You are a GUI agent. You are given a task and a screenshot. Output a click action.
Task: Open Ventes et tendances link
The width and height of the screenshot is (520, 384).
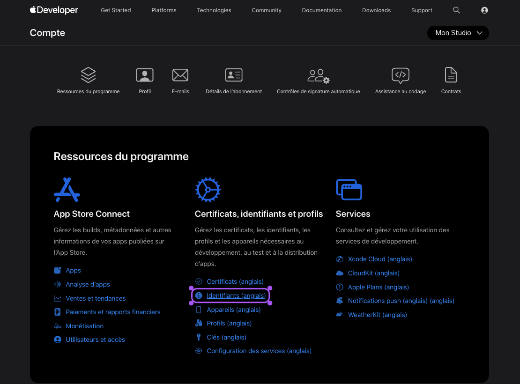[96, 298]
